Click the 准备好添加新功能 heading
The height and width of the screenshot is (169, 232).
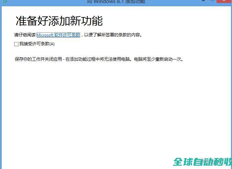click(59, 21)
